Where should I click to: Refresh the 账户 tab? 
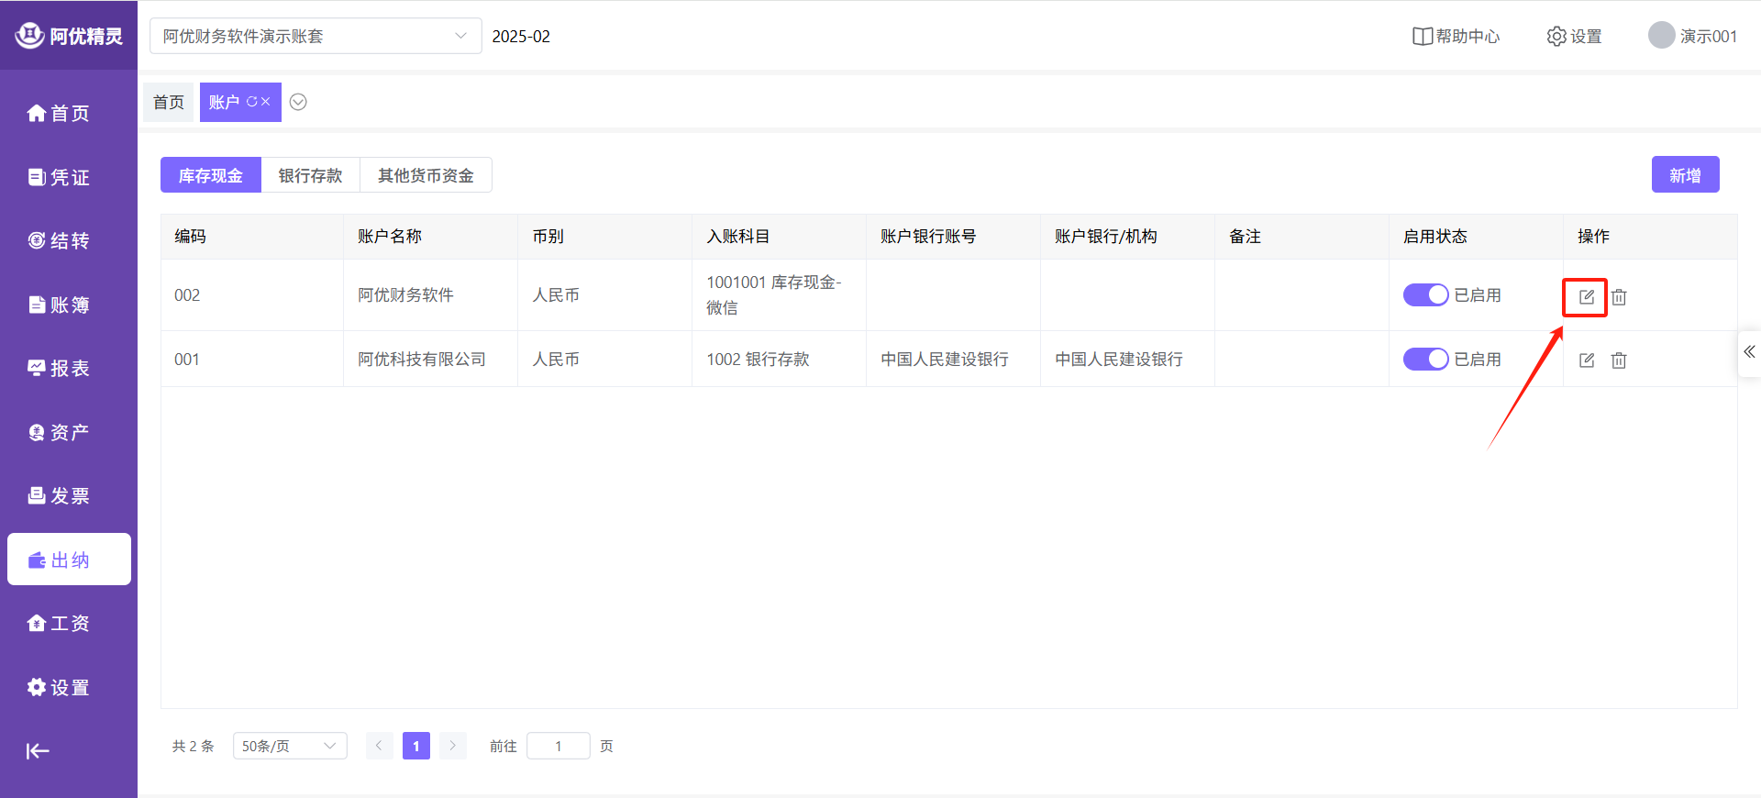251,102
